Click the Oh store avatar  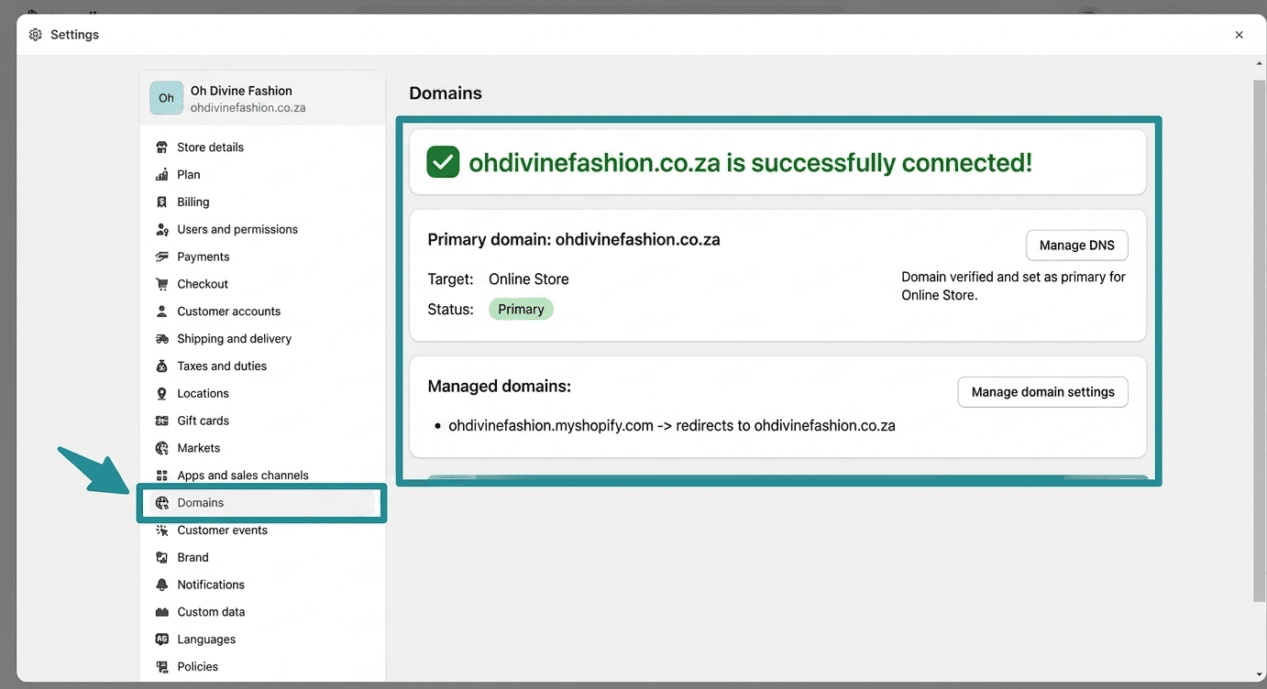[x=167, y=98]
